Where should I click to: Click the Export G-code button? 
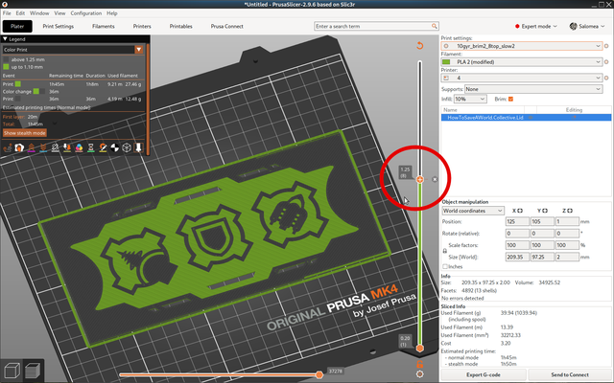point(484,374)
